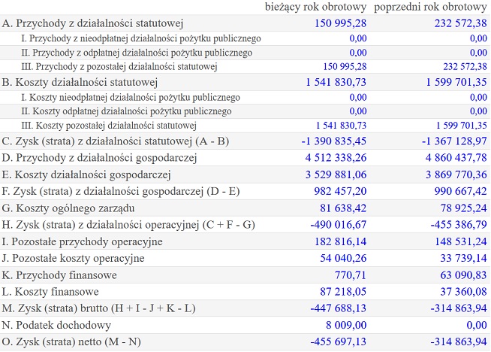Click 150 995,28 in row III Przychody
Image resolution: width=491 pixels, height=352 pixels.
point(345,67)
